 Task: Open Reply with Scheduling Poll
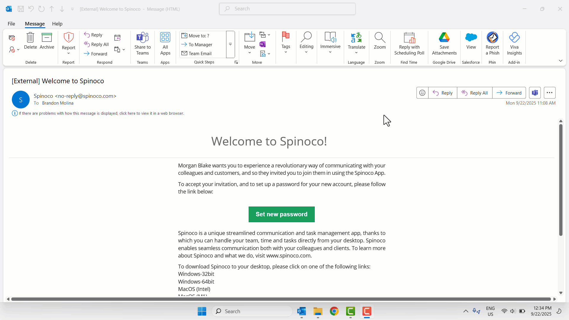(409, 38)
